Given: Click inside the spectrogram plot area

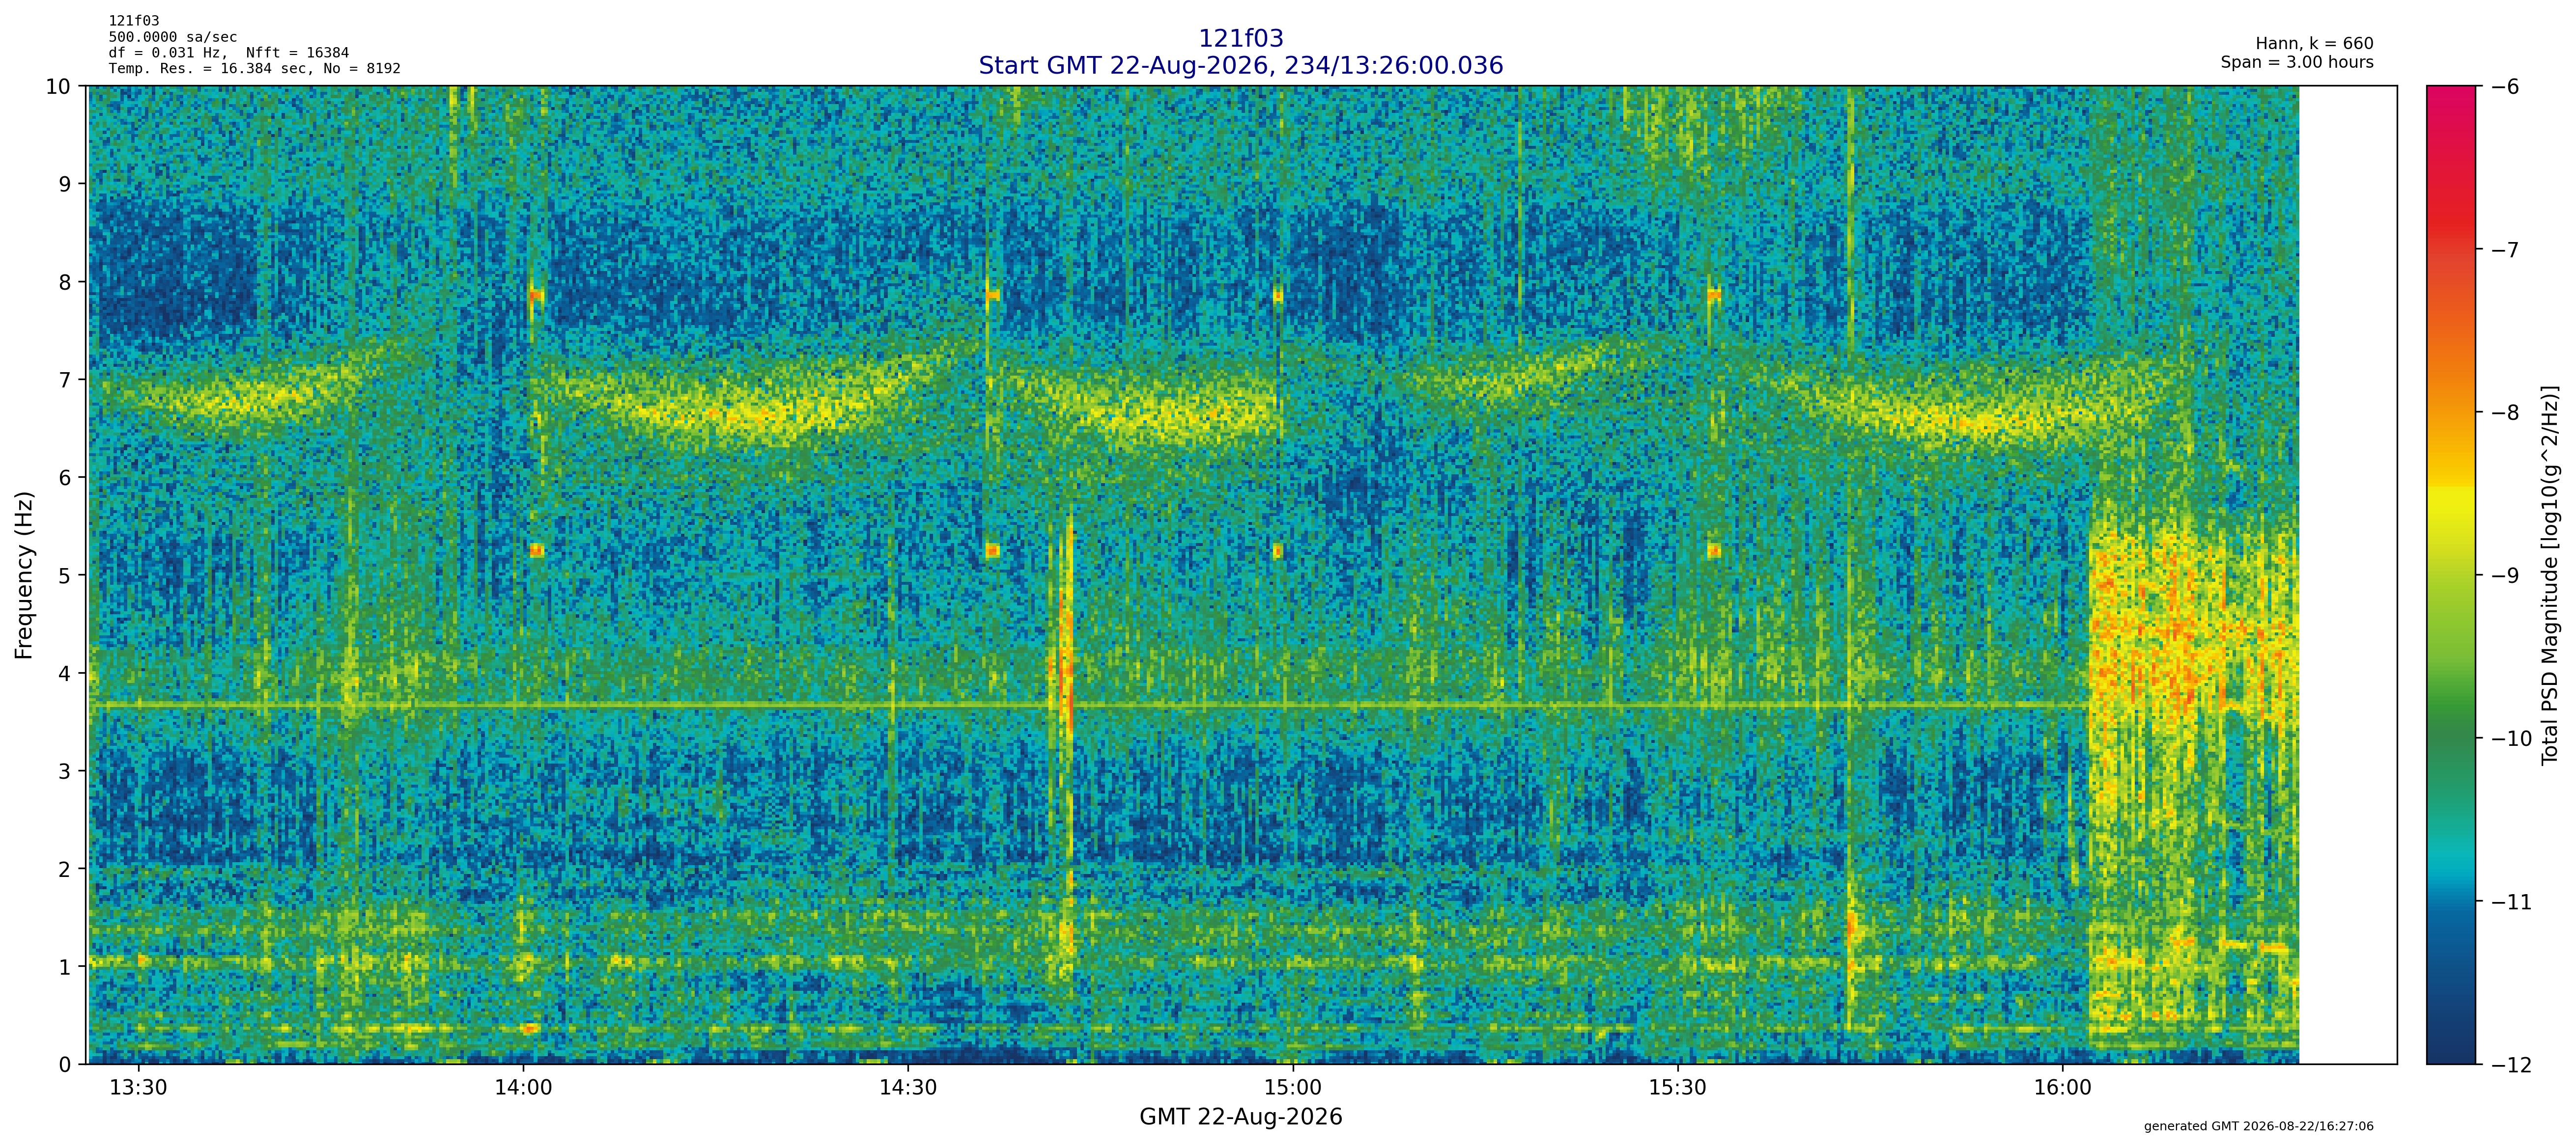Looking at the screenshot, I should (1242, 575).
